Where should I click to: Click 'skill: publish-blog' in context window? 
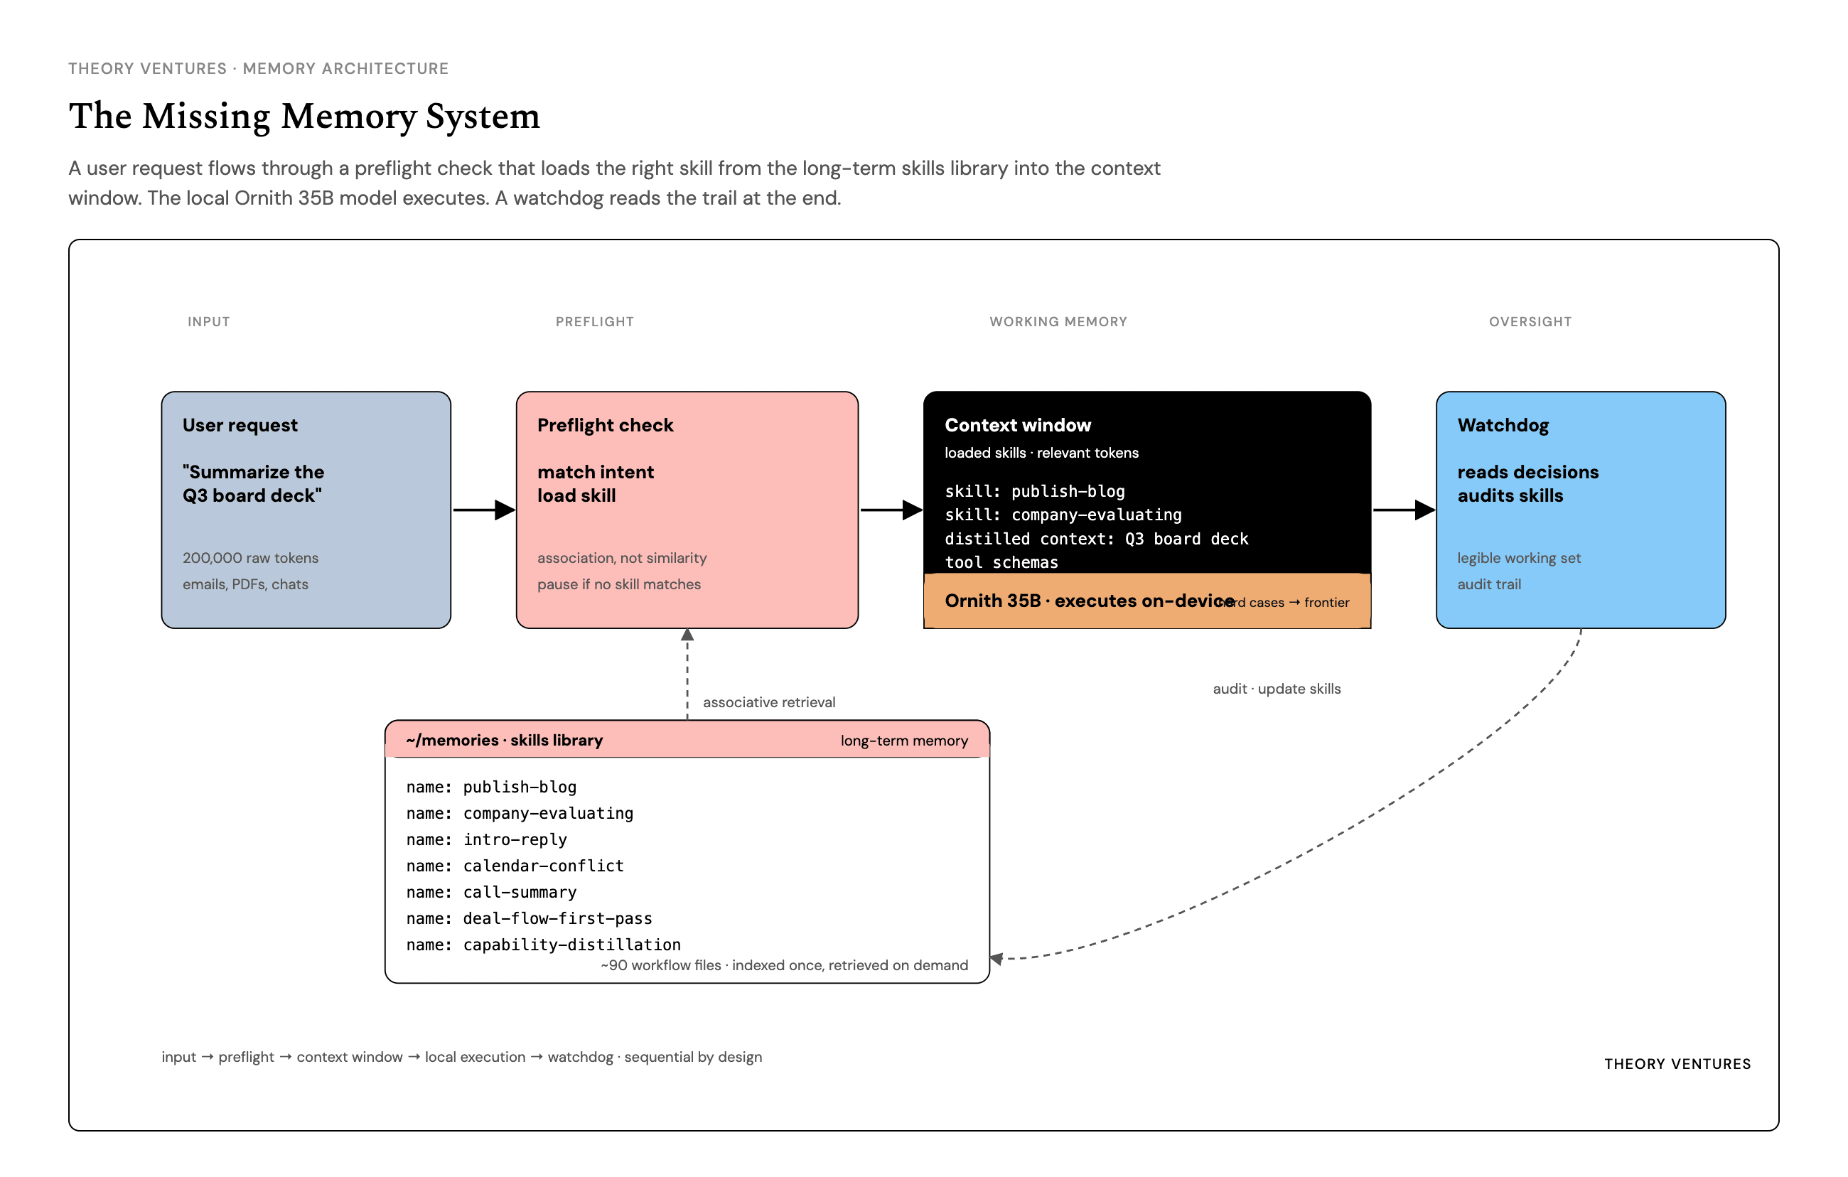tap(1034, 491)
